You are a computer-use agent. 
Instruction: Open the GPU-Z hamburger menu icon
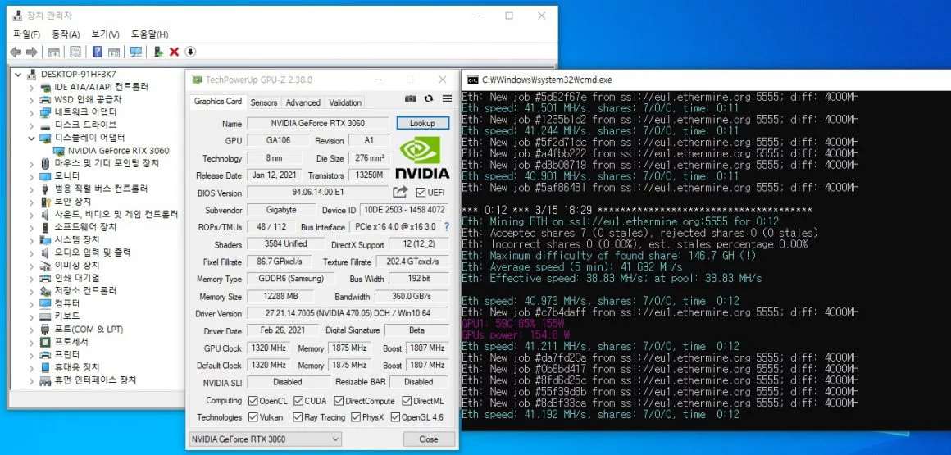coord(447,99)
